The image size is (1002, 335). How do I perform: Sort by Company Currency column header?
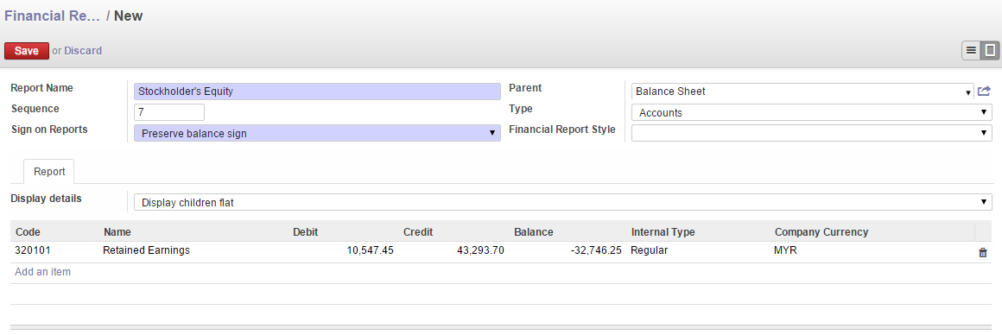(821, 231)
